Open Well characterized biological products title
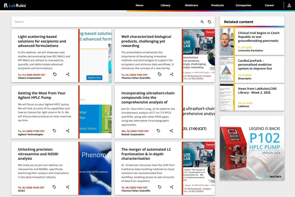Viewport: 295px width, 197px height. click(146, 41)
